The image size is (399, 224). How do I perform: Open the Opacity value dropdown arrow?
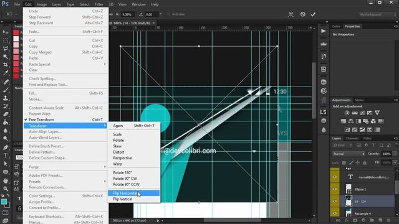pyautogui.click(x=395, y=154)
